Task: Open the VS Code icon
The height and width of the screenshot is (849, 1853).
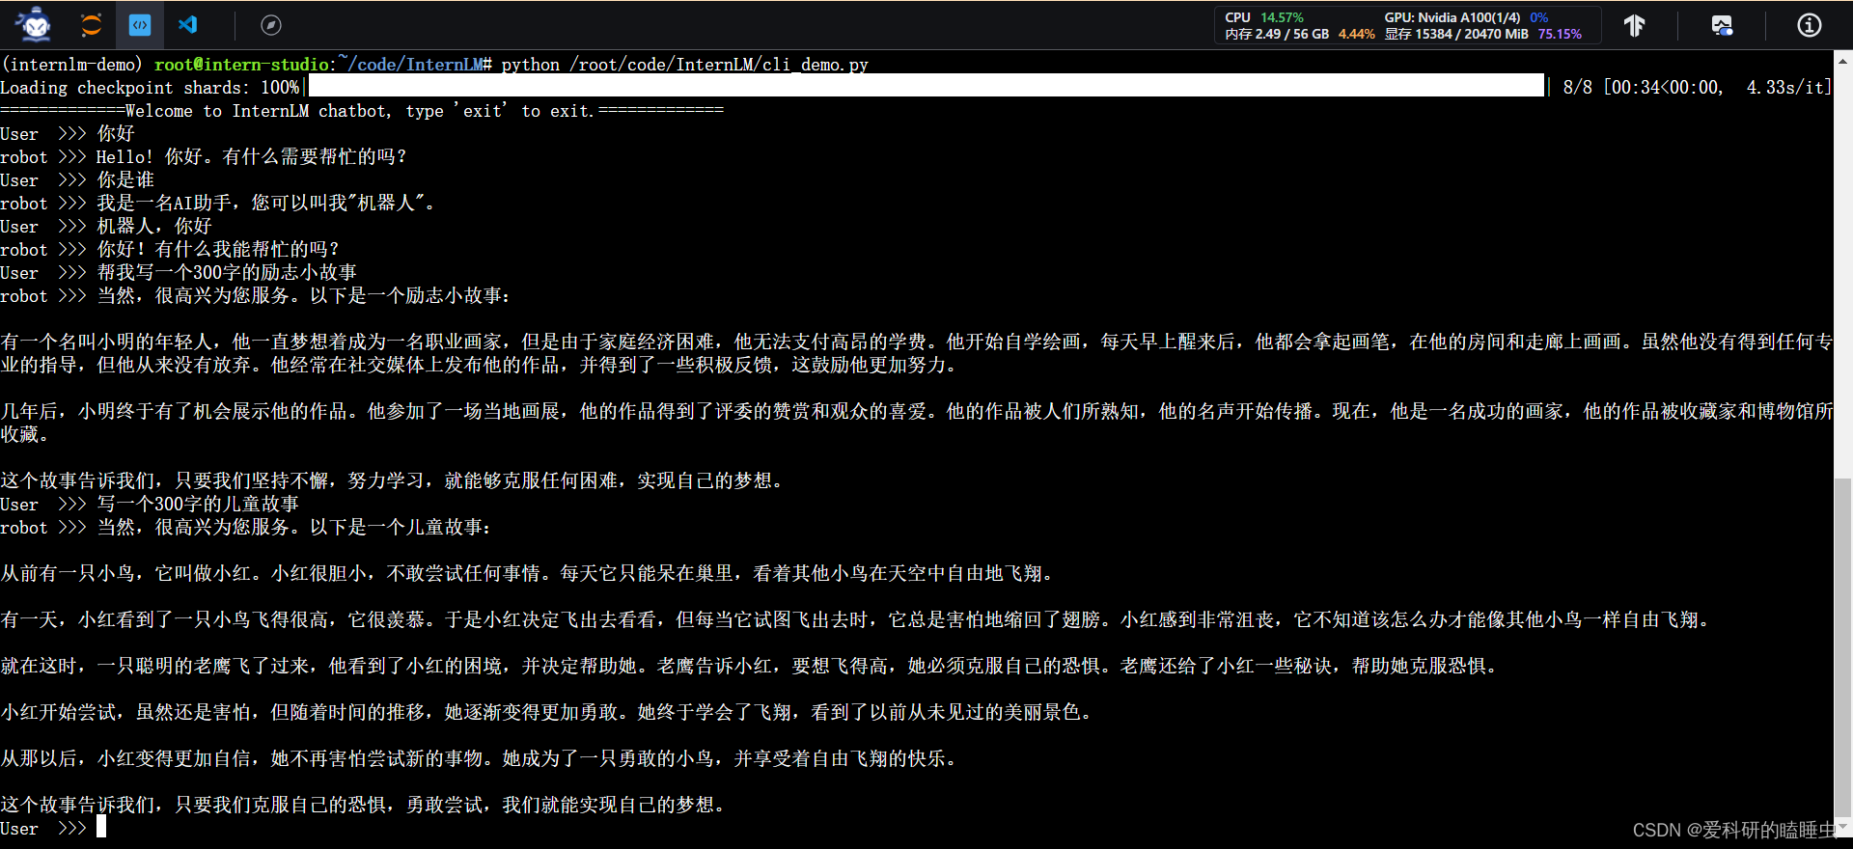Action: tap(188, 25)
